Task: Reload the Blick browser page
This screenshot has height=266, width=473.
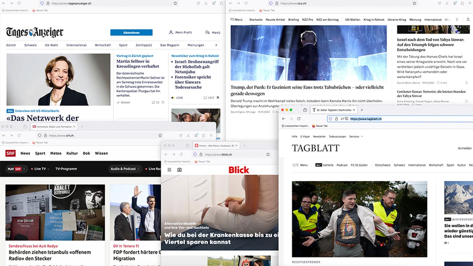Action: [181, 154]
